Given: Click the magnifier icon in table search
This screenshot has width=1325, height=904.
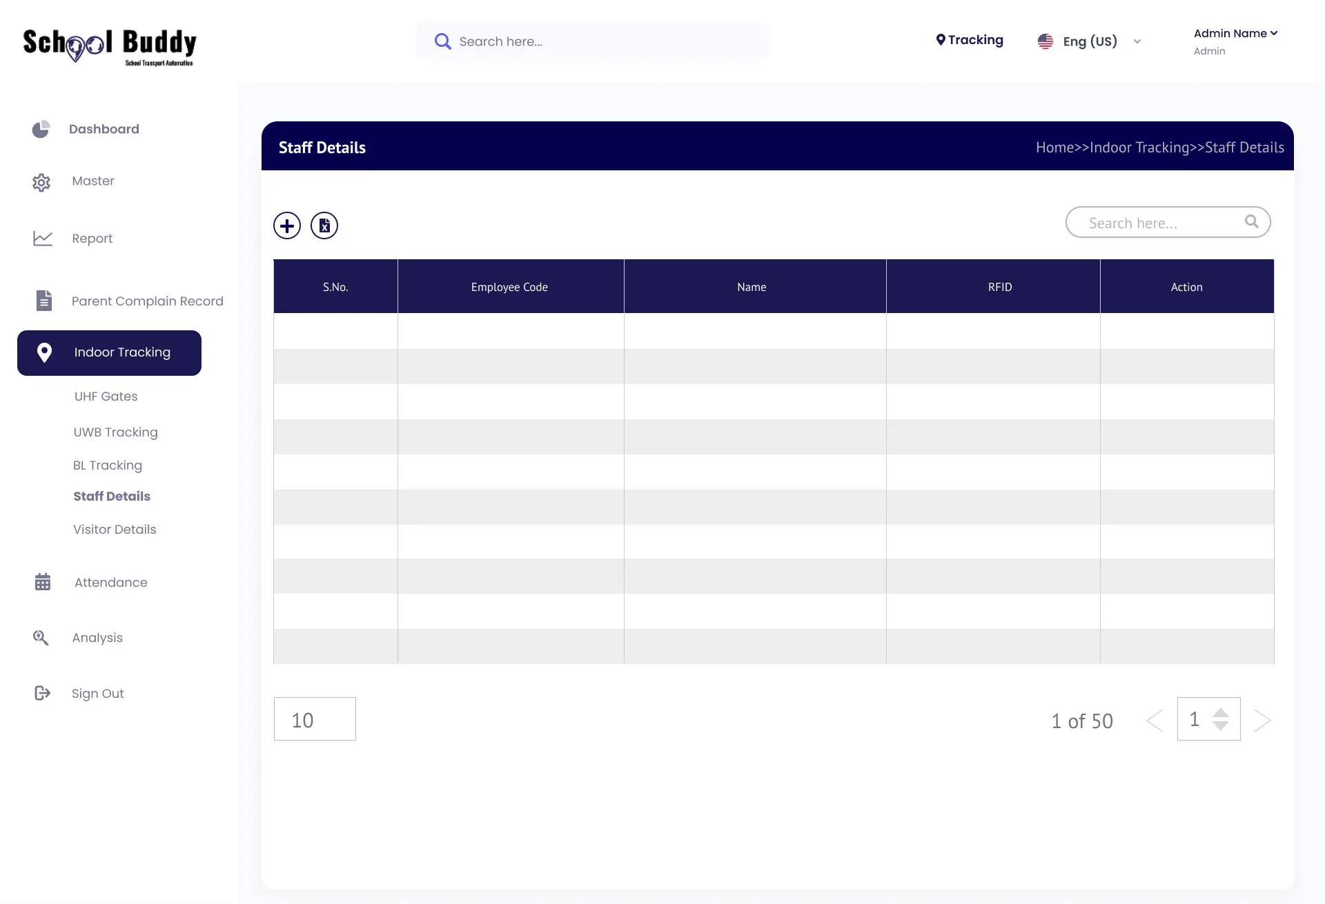Looking at the screenshot, I should click(1251, 221).
